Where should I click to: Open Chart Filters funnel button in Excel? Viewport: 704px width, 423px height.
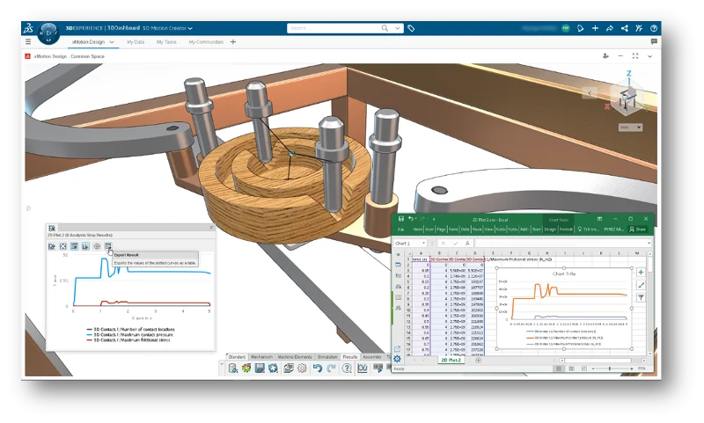point(640,297)
